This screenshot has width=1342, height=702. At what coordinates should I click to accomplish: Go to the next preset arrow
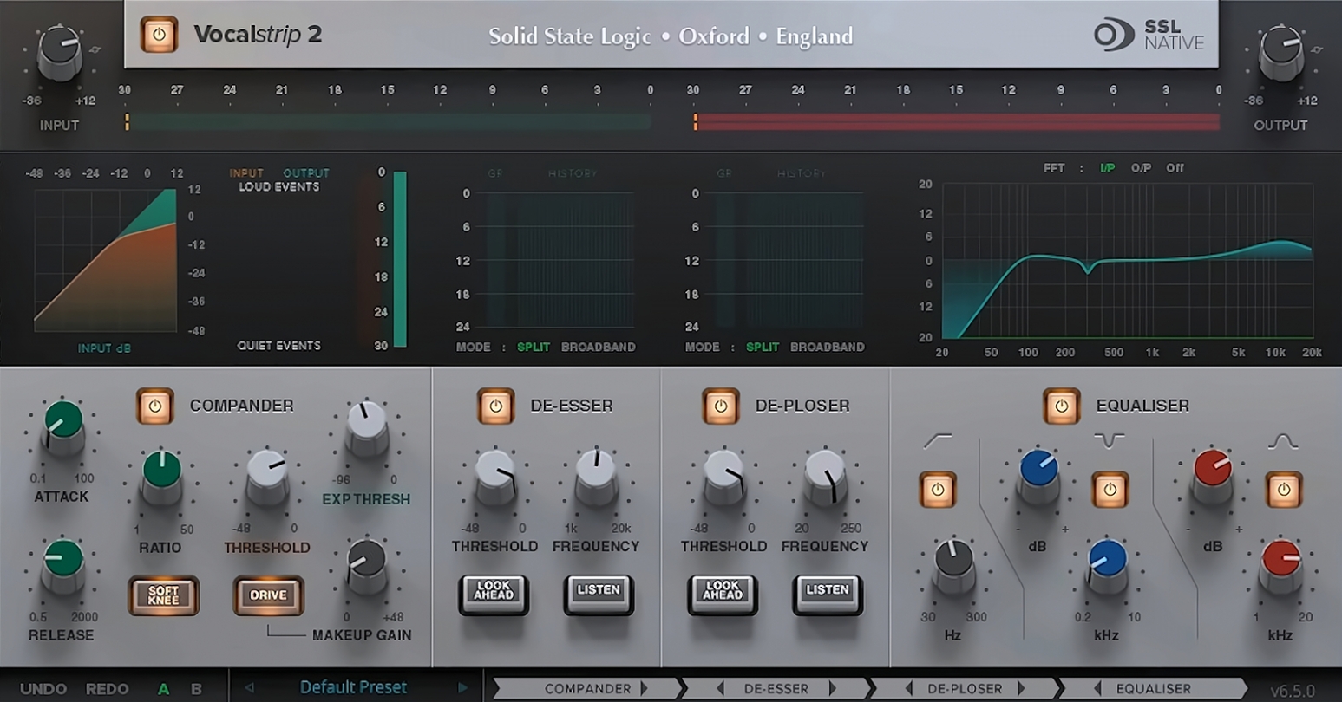463,688
